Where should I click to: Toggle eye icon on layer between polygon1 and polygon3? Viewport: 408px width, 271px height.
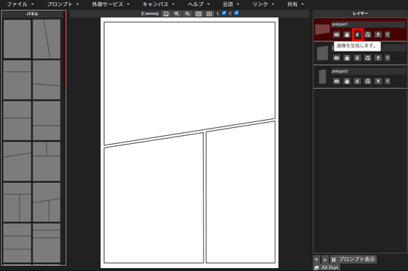[x=337, y=58]
